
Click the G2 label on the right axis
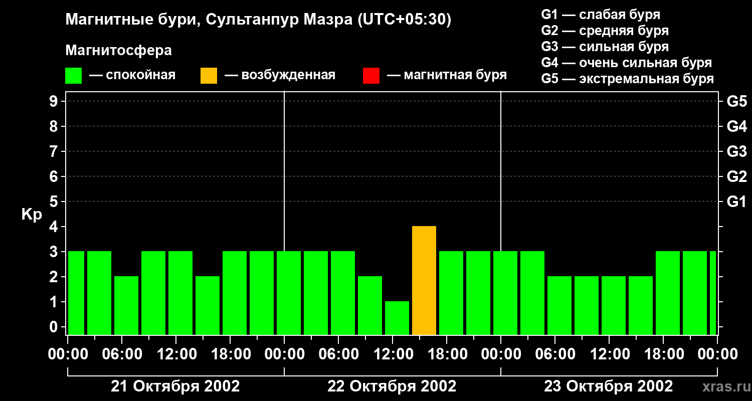coord(736,176)
